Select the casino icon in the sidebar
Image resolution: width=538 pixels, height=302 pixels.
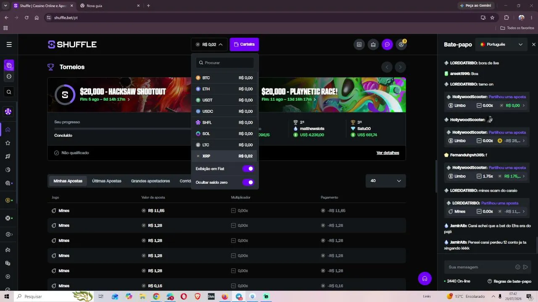click(x=9, y=65)
